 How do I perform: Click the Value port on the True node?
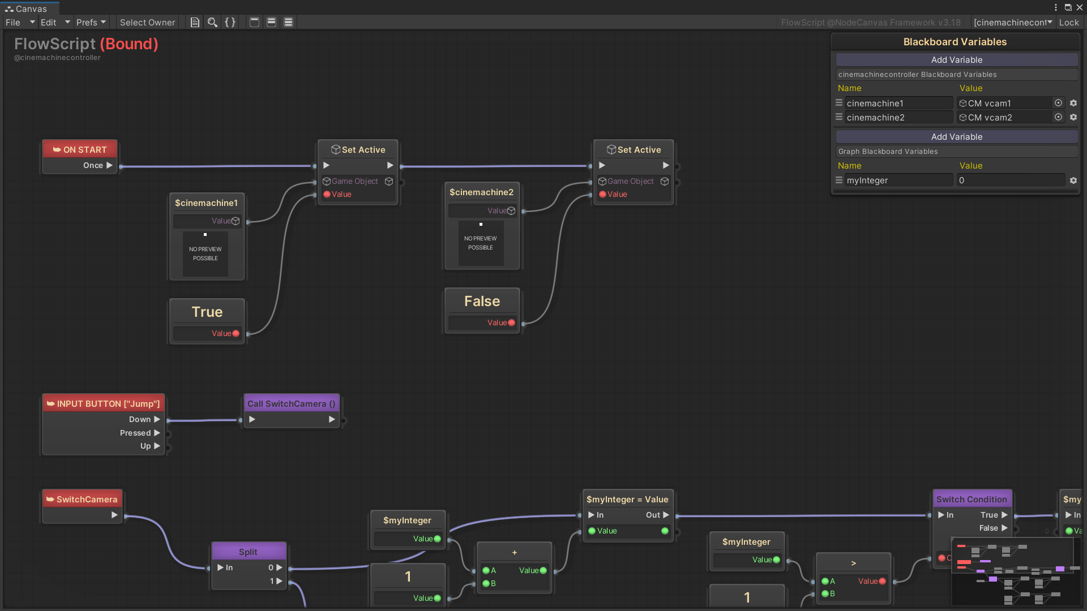point(236,333)
